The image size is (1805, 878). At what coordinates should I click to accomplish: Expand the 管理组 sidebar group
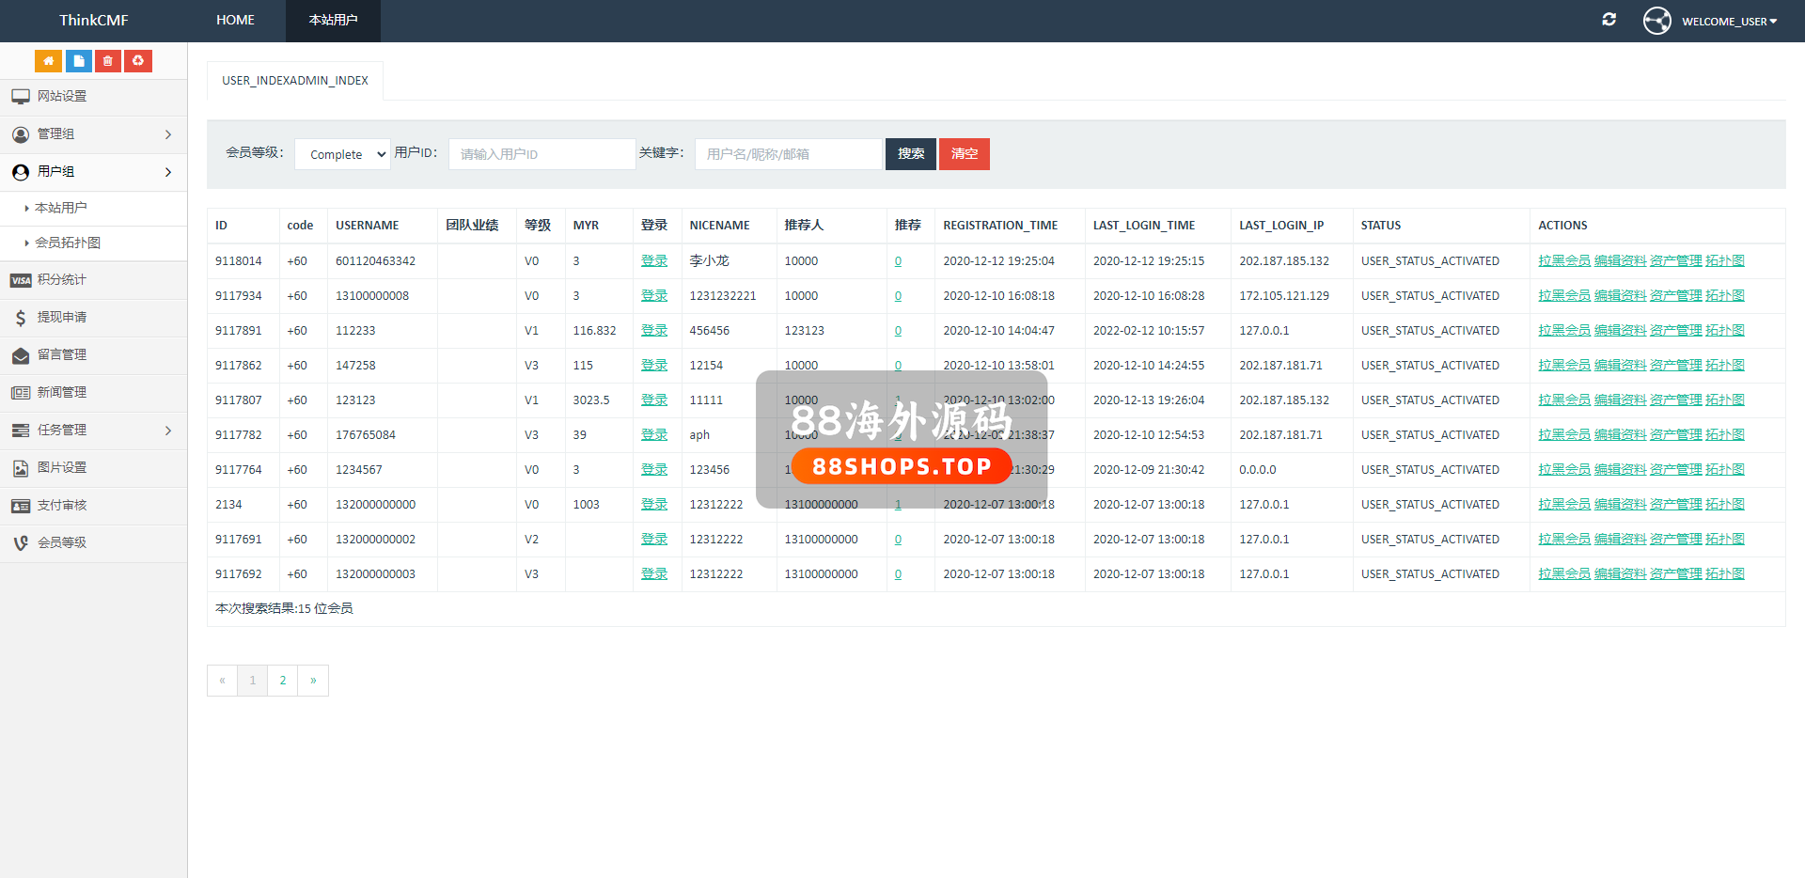[x=93, y=134]
